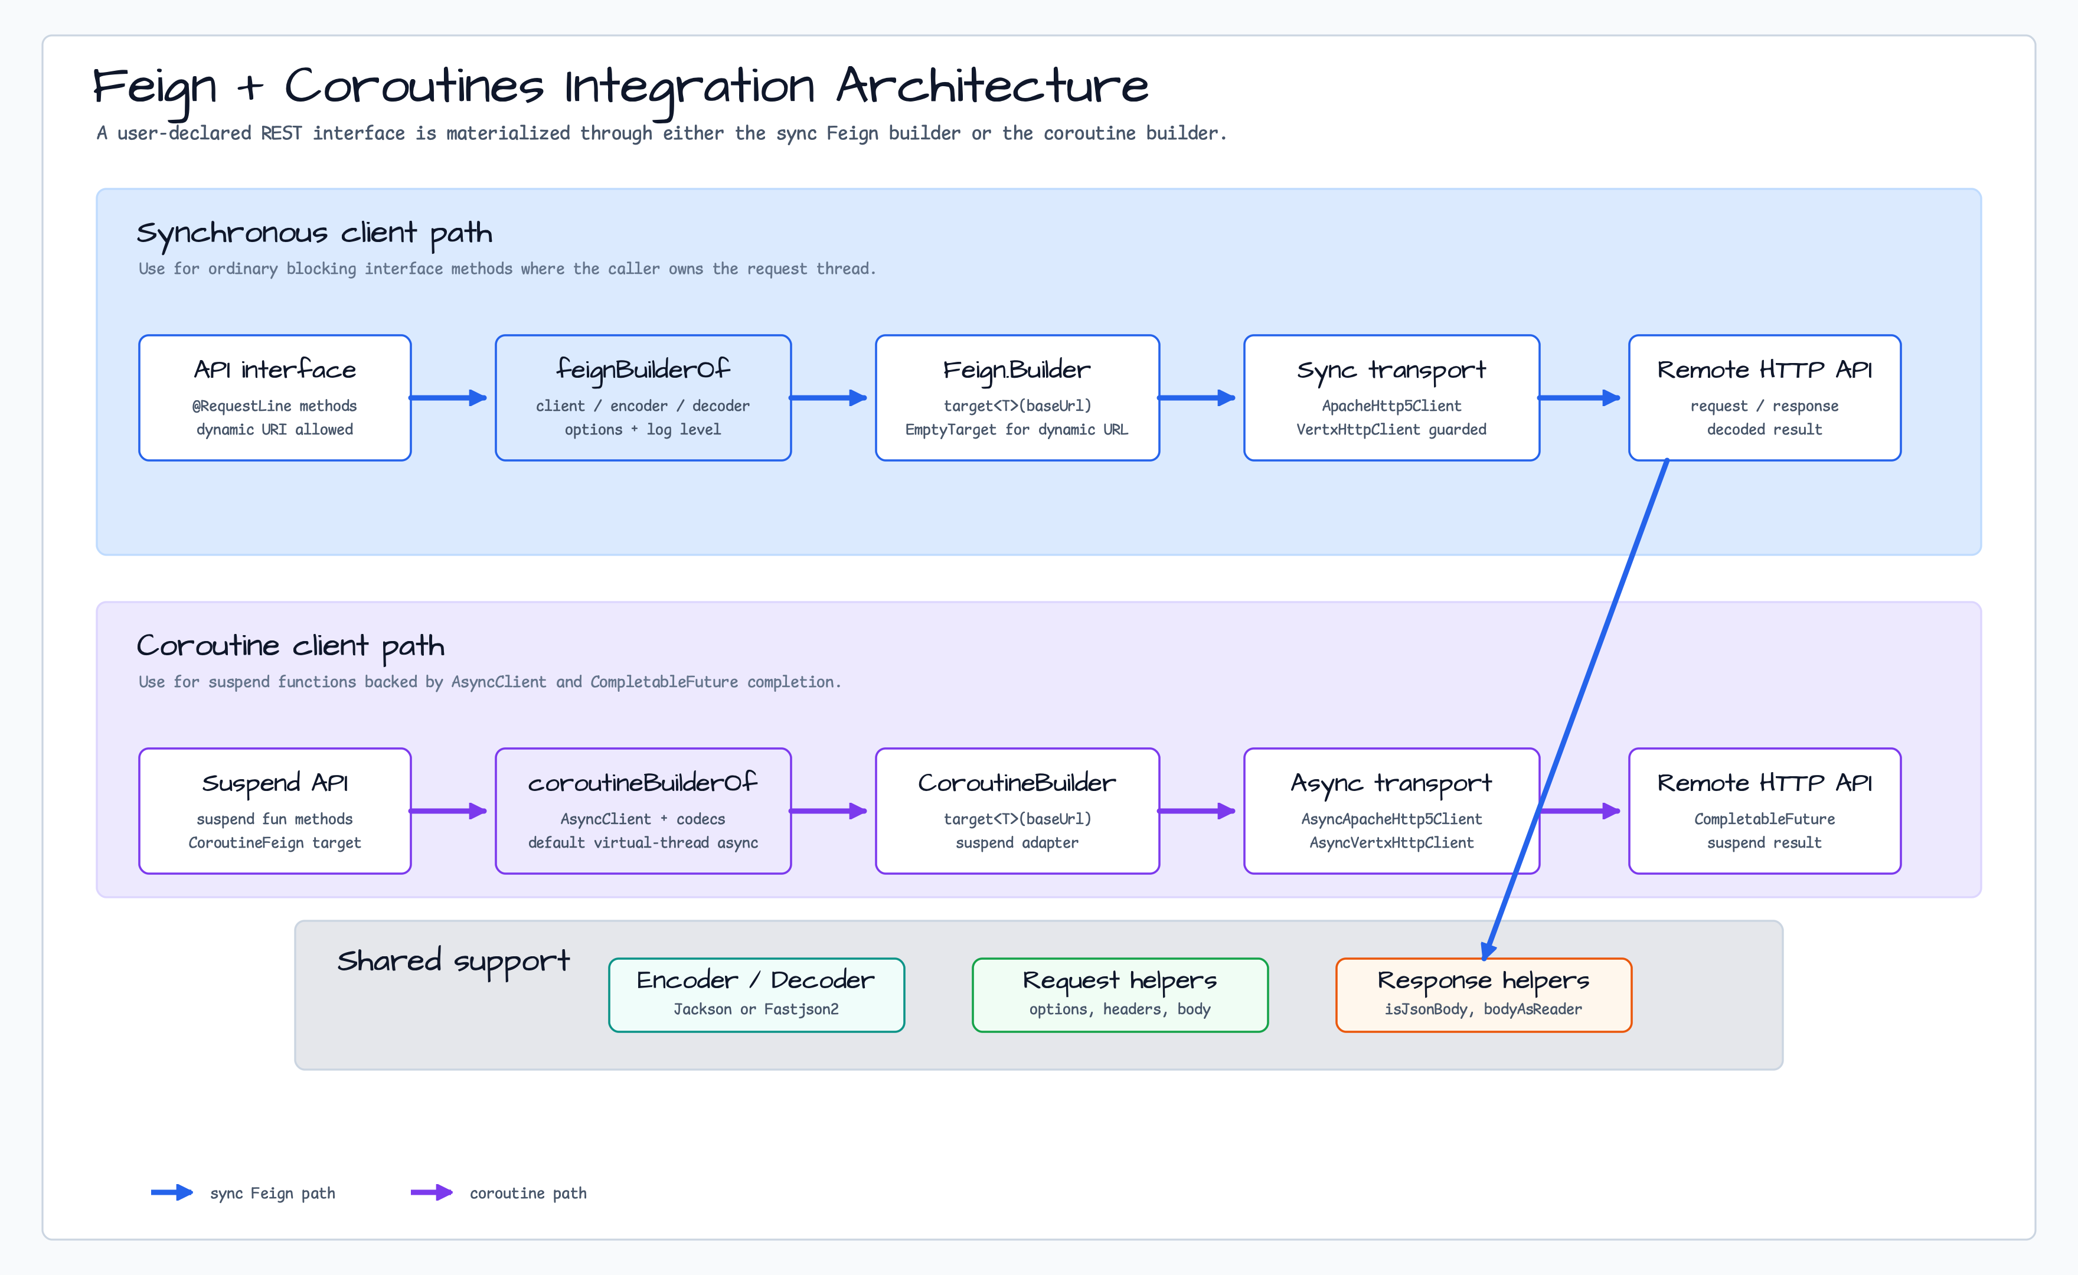
Task: Click the 'AsyncVertxHttpClient' text
Action: click(1391, 844)
